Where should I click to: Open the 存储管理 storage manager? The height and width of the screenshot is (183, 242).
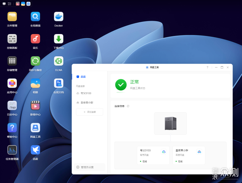(12, 61)
